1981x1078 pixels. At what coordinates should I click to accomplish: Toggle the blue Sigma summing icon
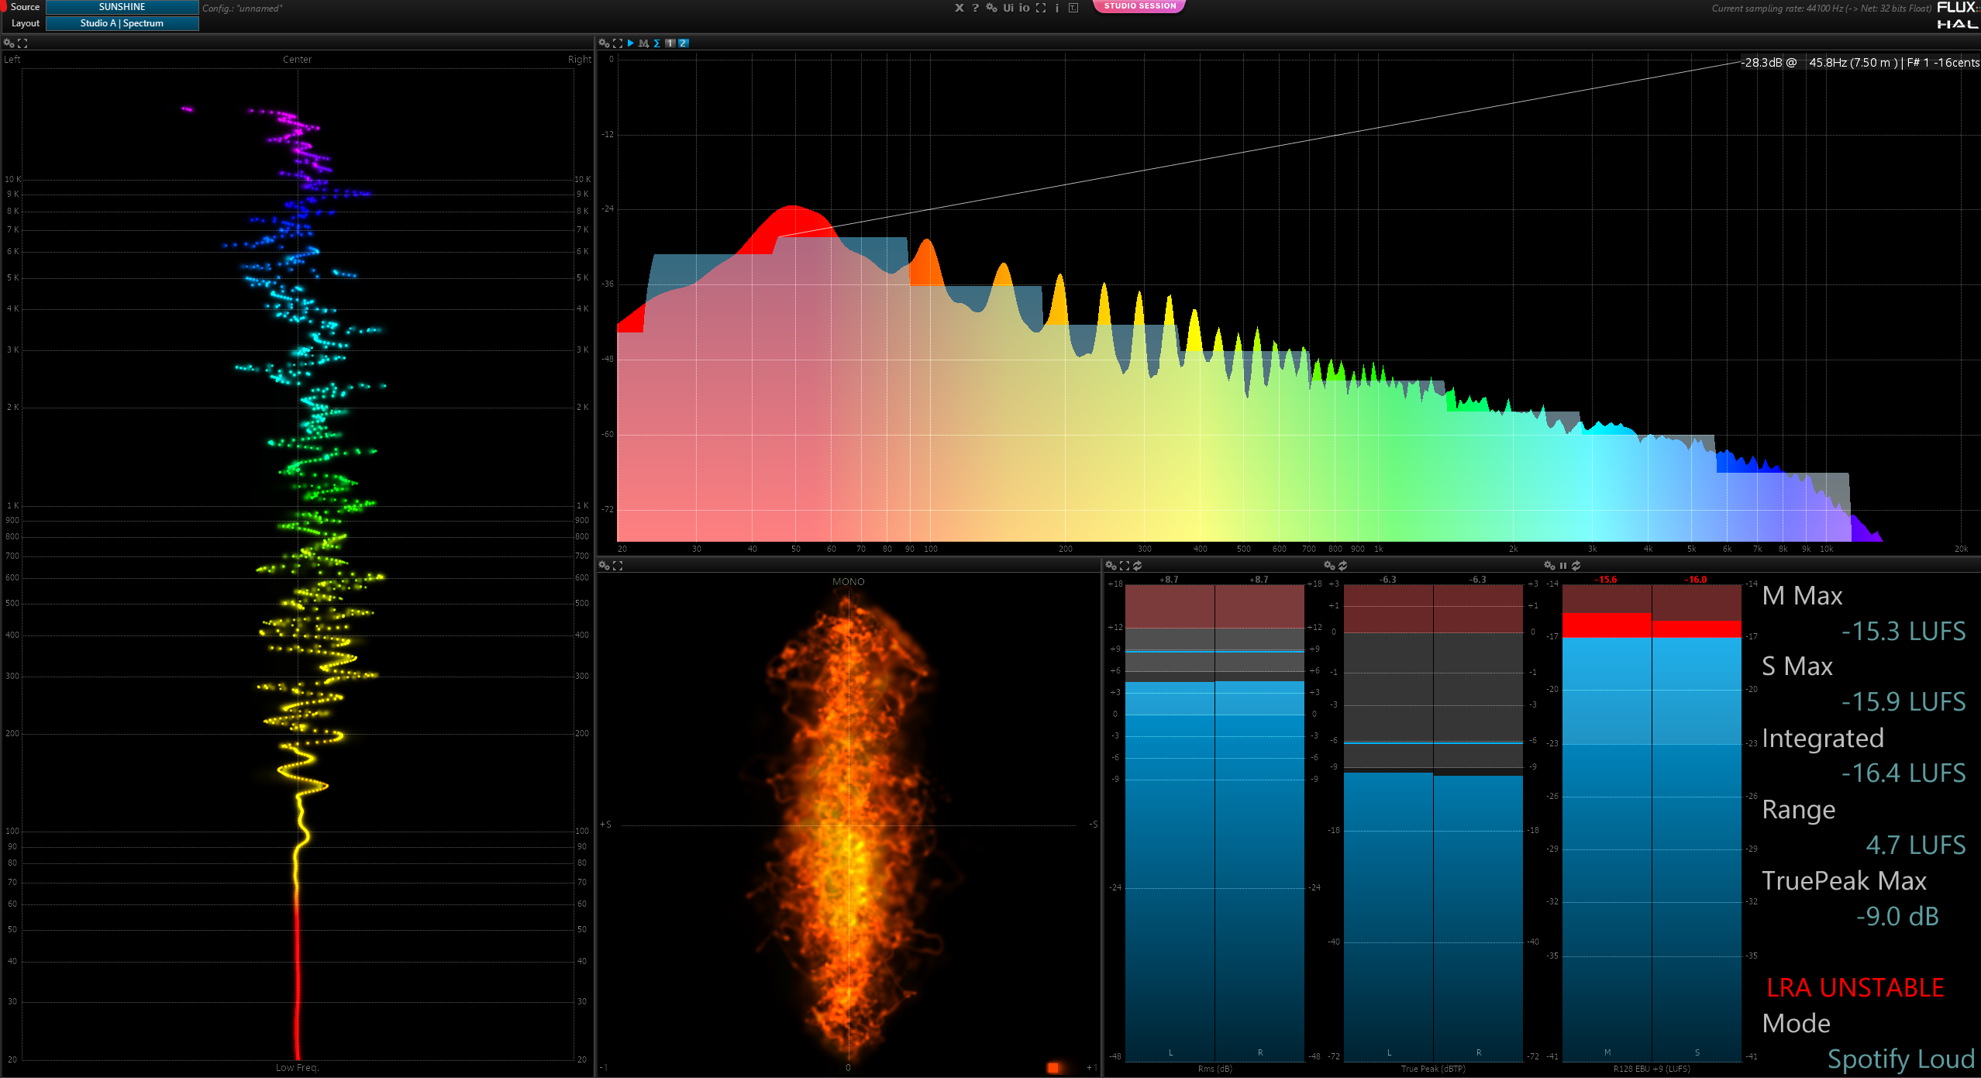pos(657,43)
